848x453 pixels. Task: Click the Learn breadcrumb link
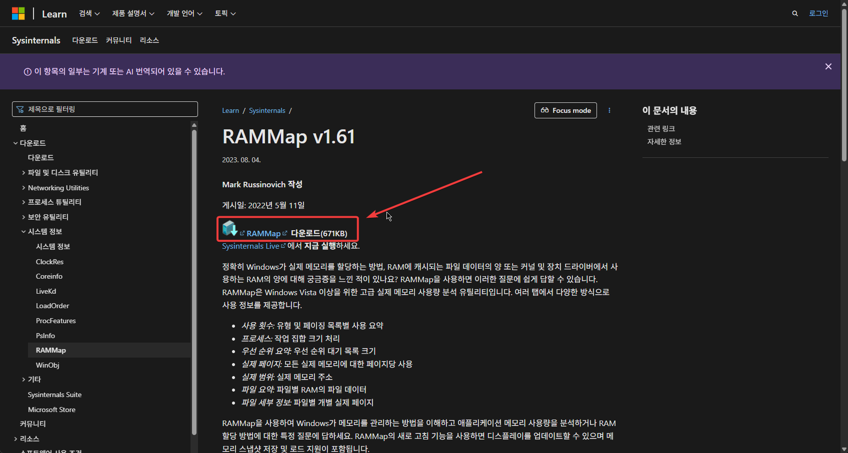point(230,110)
